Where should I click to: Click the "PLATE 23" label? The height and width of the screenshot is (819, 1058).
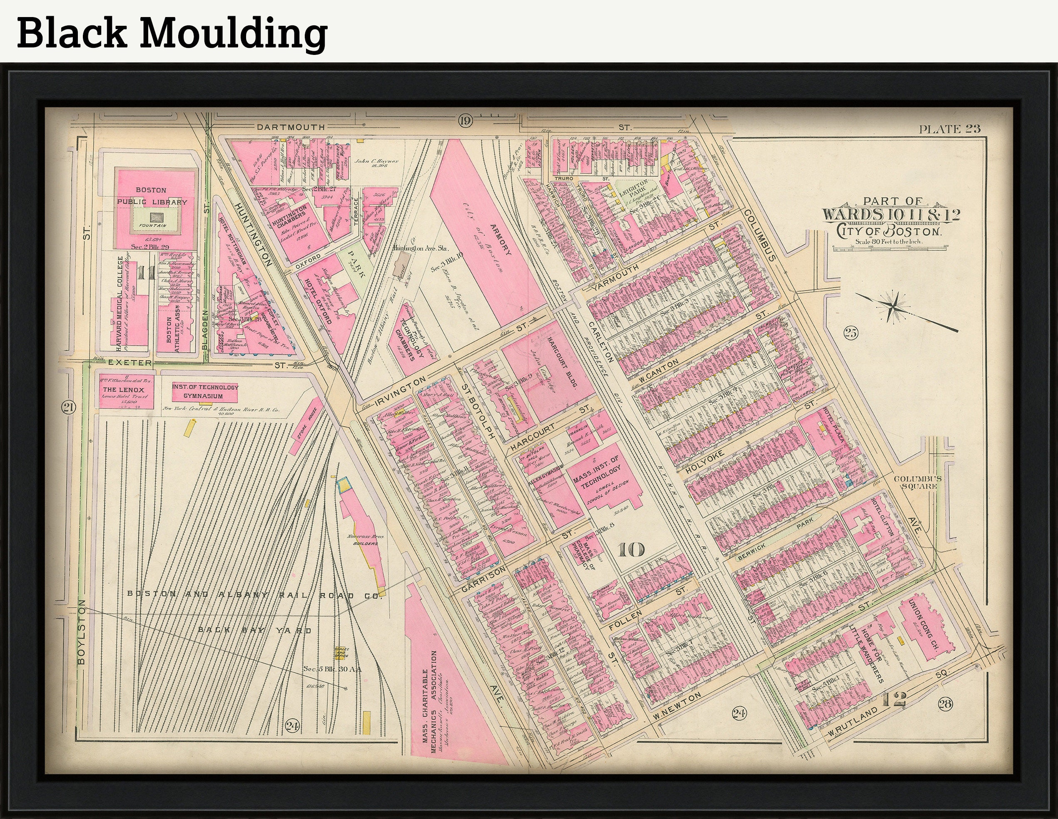click(949, 128)
